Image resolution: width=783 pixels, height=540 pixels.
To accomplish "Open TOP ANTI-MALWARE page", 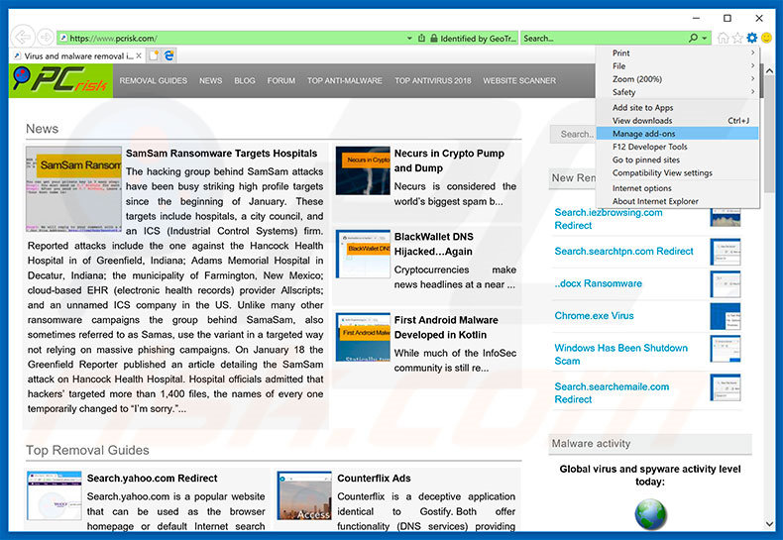I will (x=345, y=80).
